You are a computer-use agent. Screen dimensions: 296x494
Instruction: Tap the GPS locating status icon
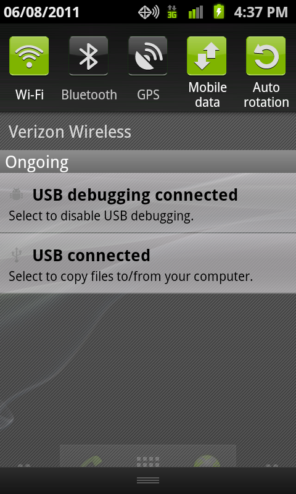pyautogui.click(x=149, y=12)
